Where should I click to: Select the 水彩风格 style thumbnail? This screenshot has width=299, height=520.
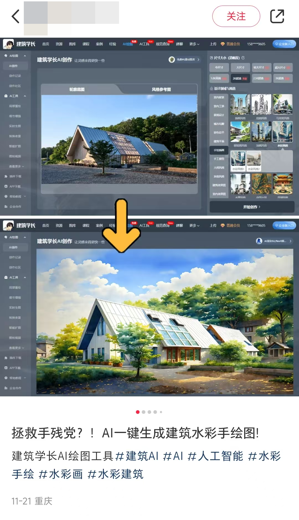pyautogui.click(x=283, y=132)
